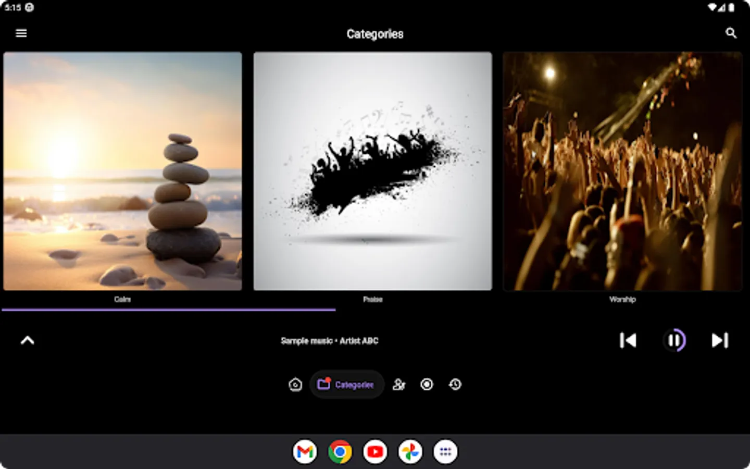Select the Categories bottom tab
Image resolution: width=750 pixels, height=469 pixels.
(x=347, y=385)
